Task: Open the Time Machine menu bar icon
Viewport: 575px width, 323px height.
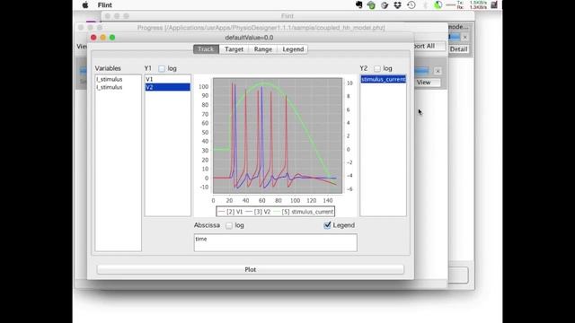Action: click(x=411, y=4)
